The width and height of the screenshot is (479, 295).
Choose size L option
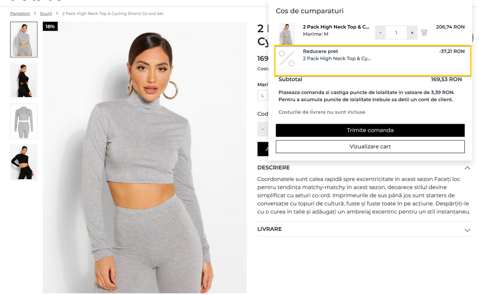(x=263, y=95)
